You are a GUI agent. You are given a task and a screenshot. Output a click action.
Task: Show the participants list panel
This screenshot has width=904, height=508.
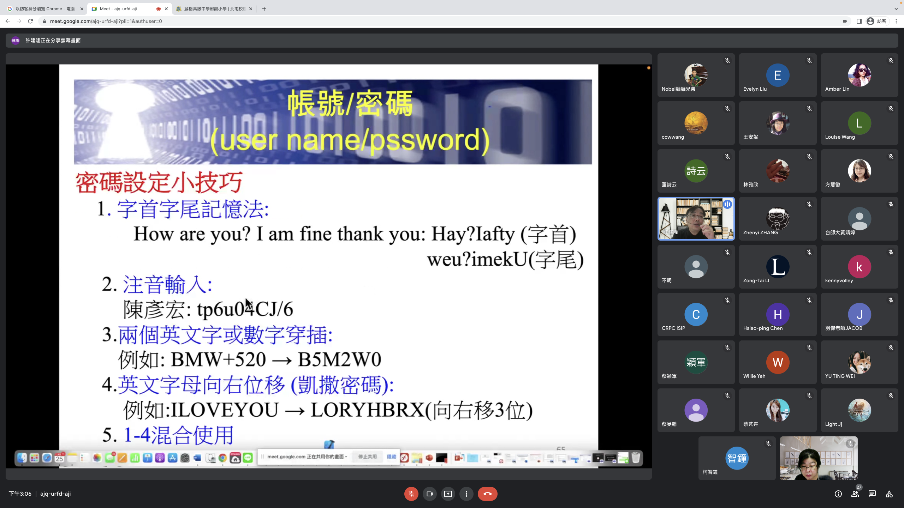[855, 494]
